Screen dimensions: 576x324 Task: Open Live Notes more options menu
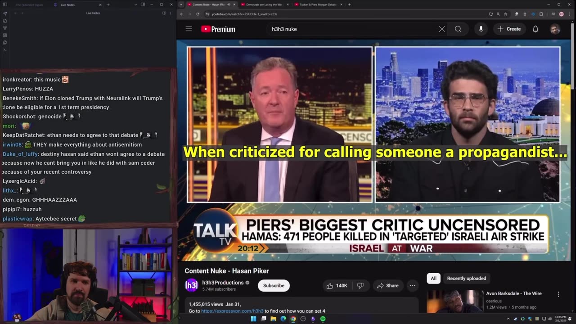(x=170, y=13)
